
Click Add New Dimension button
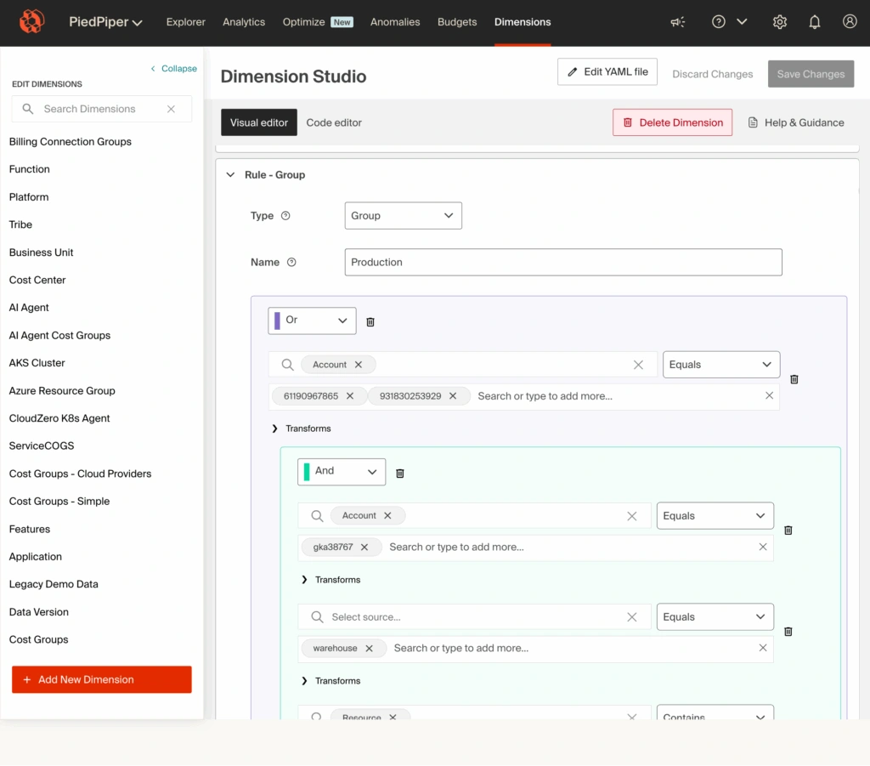coord(102,679)
